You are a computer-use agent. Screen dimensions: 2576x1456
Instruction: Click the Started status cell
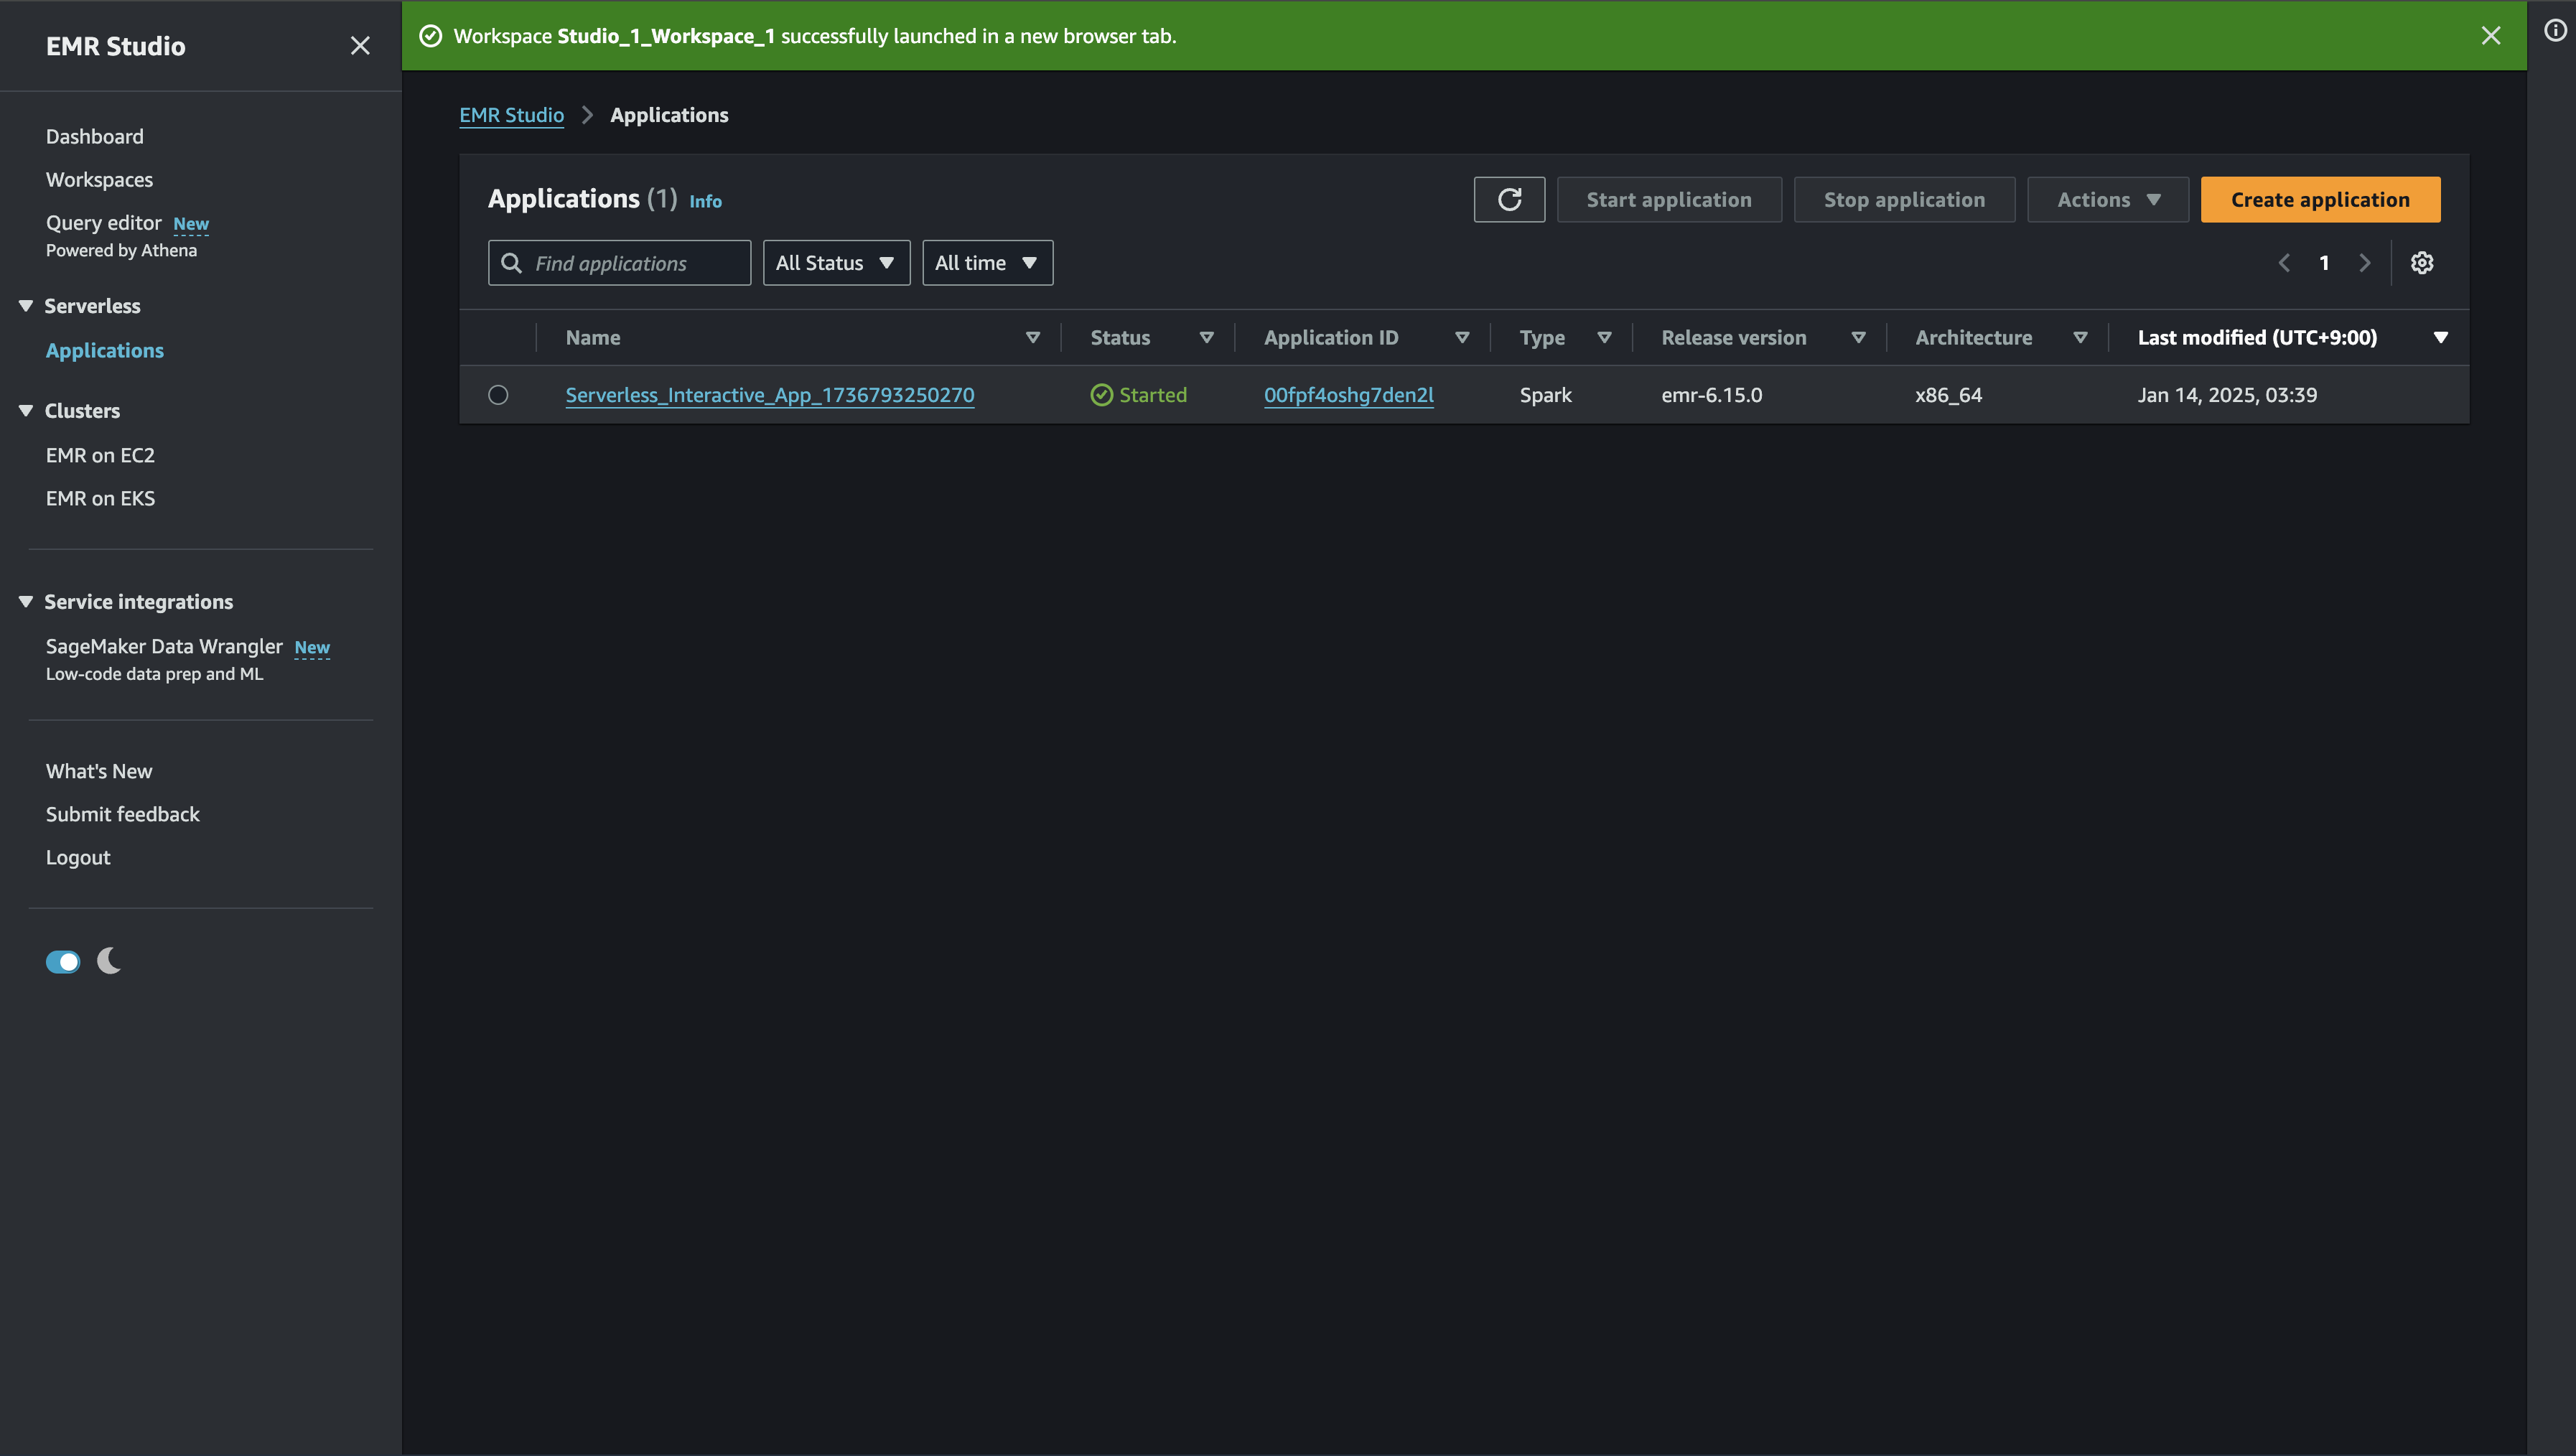[x=1139, y=395]
